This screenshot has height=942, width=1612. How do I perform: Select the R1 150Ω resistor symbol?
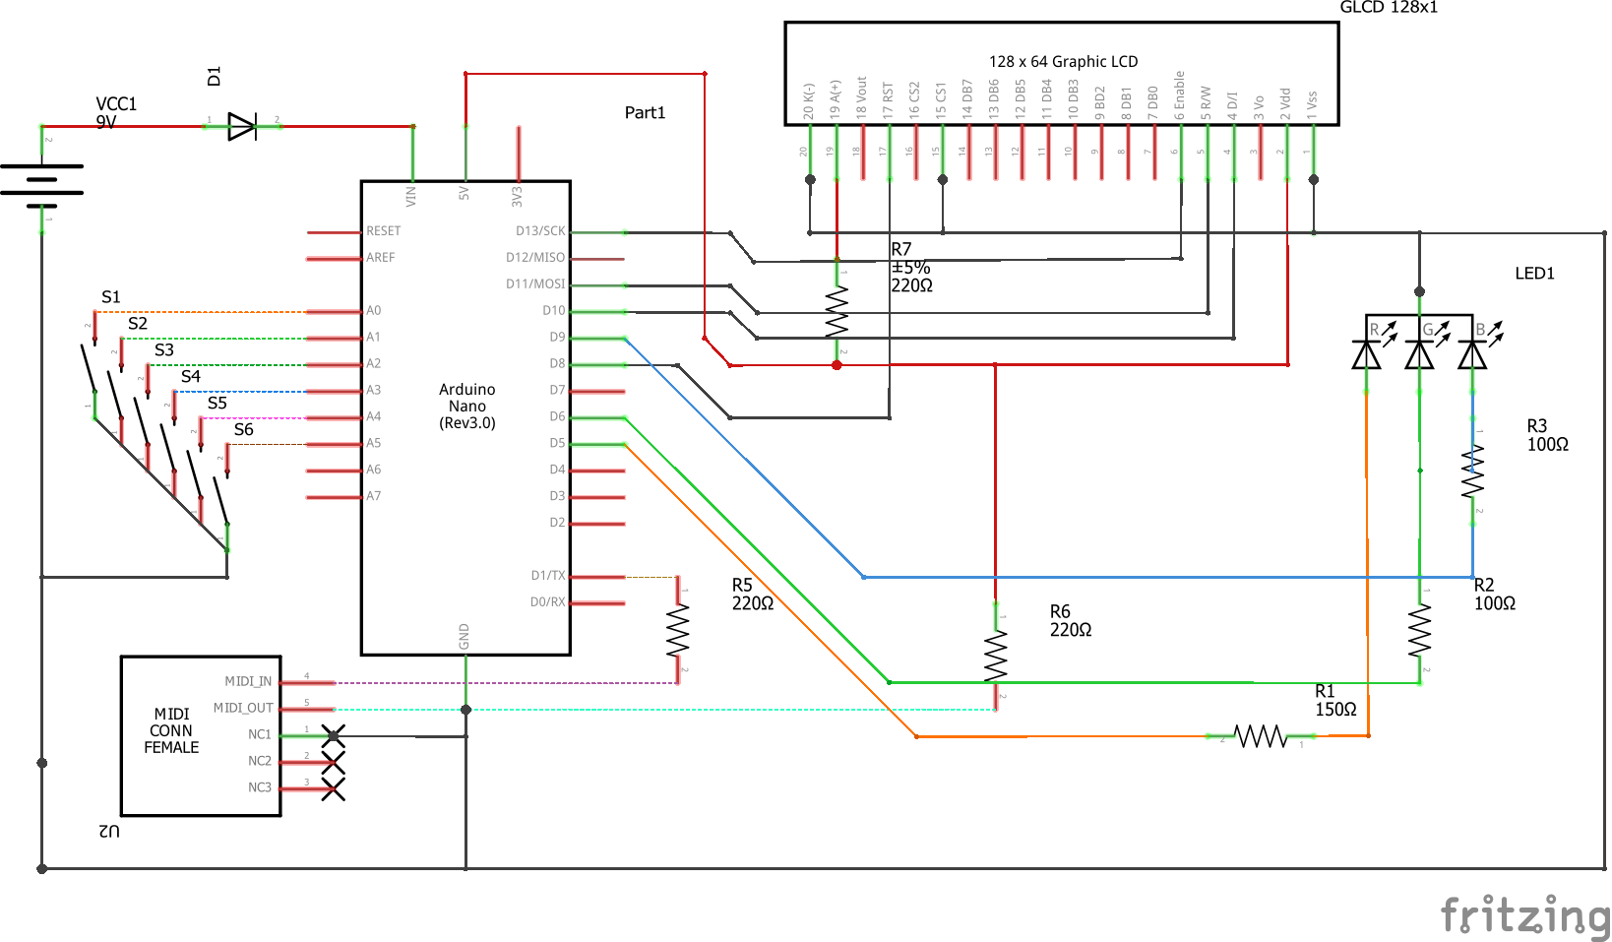(x=1262, y=735)
